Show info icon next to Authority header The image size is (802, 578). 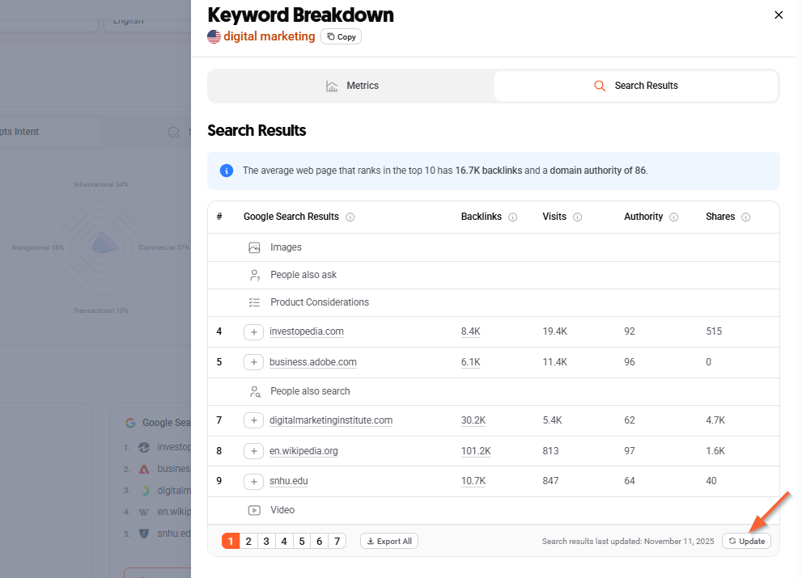tap(673, 217)
